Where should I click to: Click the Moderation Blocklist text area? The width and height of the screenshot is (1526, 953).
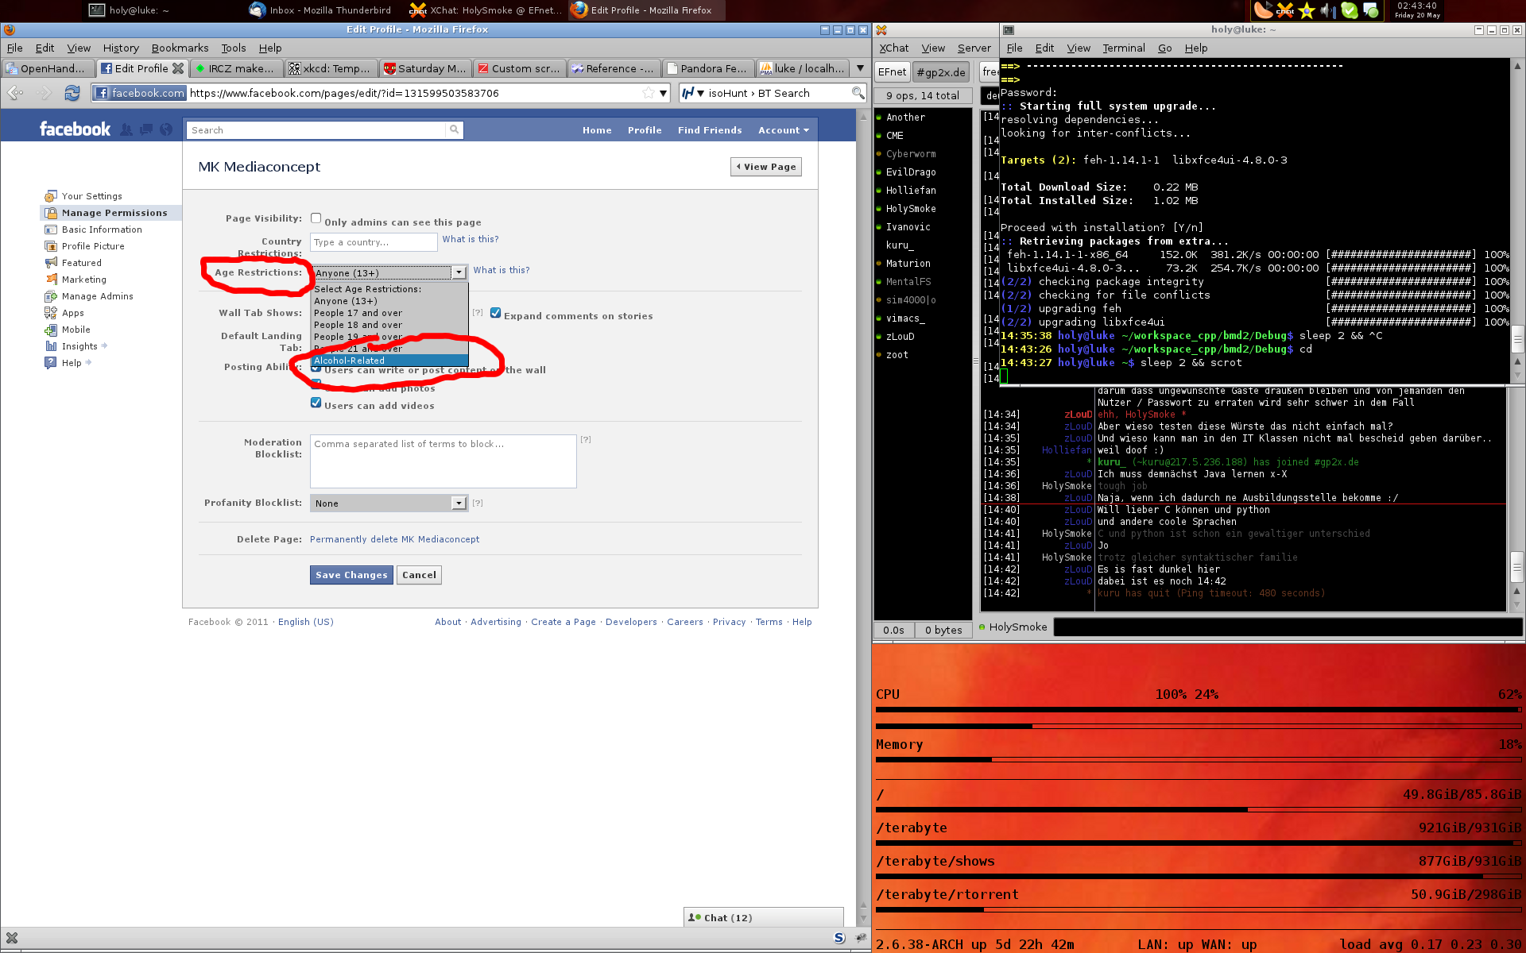coord(443,461)
